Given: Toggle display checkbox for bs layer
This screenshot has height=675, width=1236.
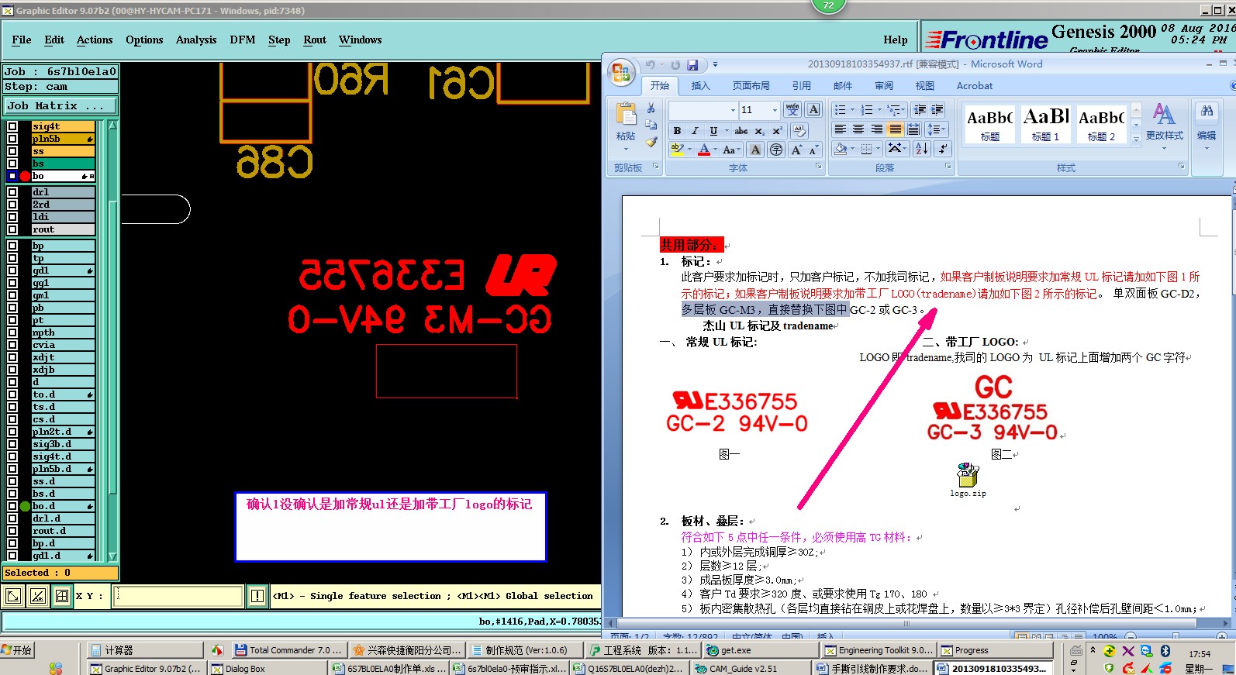Looking at the screenshot, I should coord(12,164).
